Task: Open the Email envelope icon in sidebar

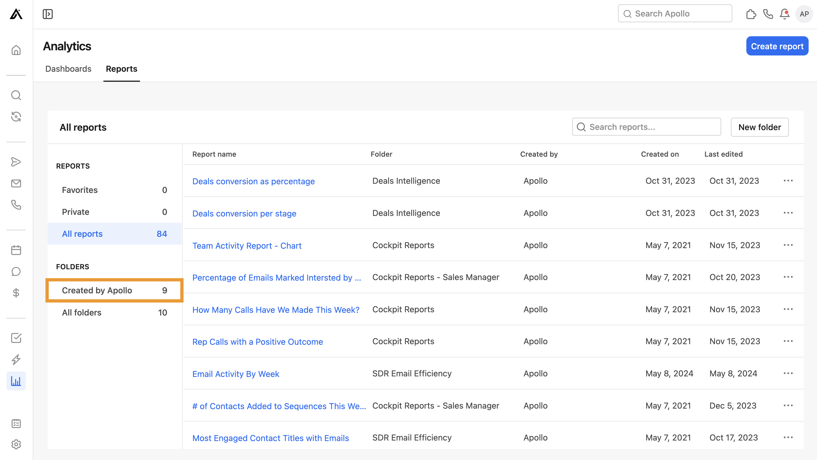Action: pyautogui.click(x=16, y=183)
